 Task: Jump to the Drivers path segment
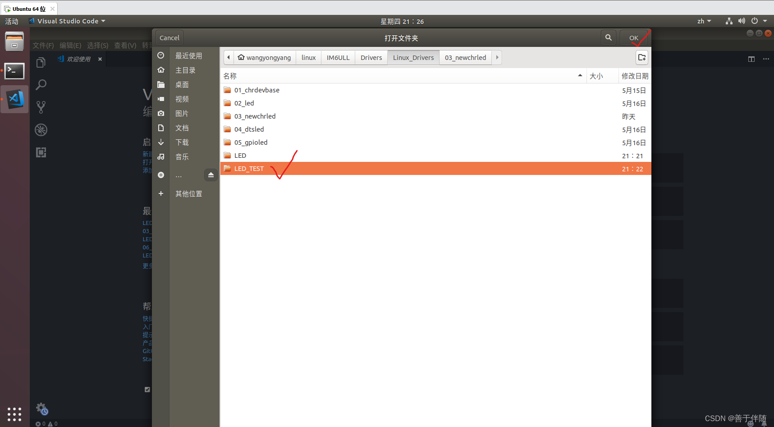pos(371,57)
